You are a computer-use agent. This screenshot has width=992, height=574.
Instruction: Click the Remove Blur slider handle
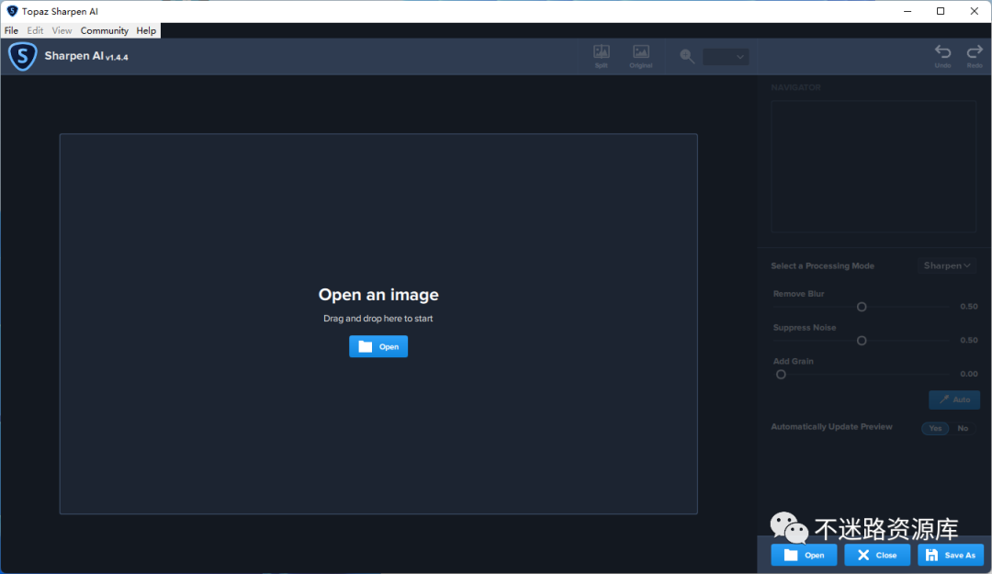[x=861, y=307]
